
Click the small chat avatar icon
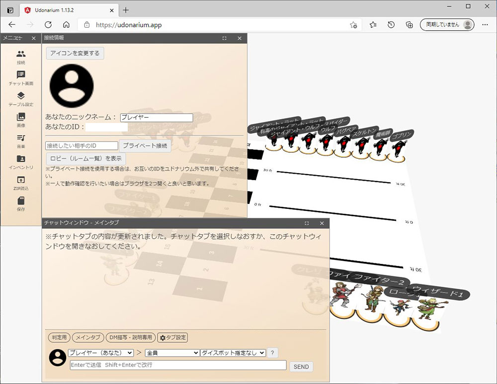point(58,358)
